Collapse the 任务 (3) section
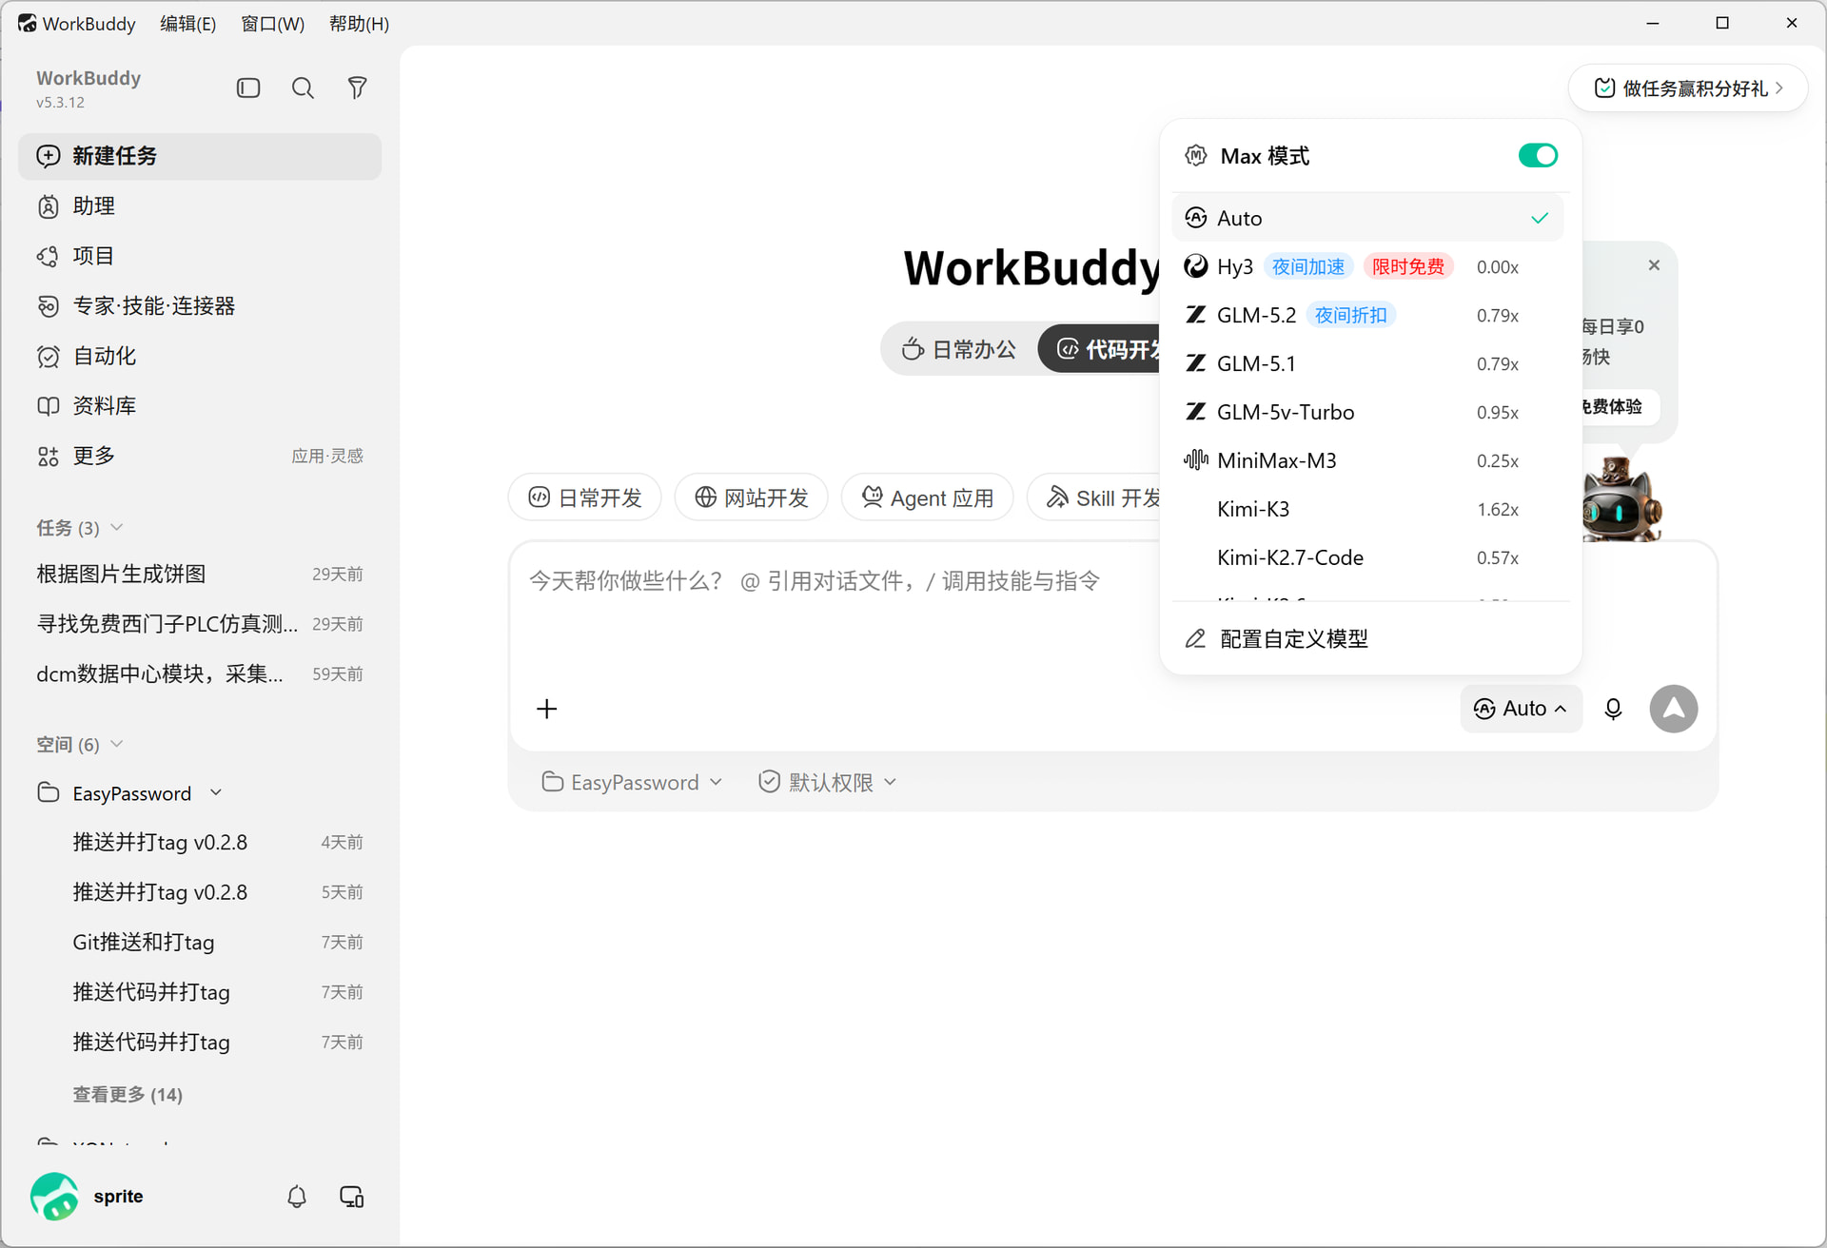Viewport: 1827px width, 1248px height. coord(80,528)
